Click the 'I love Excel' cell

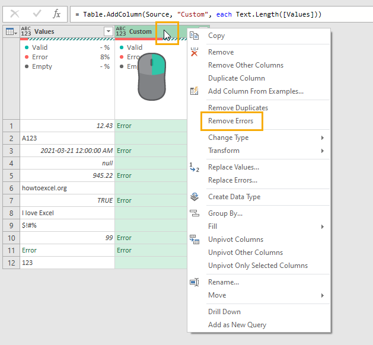point(68,213)
